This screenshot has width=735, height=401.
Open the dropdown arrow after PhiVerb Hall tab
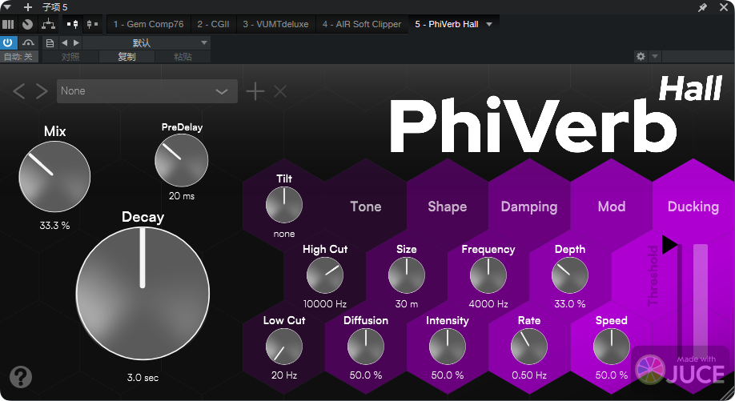[489, 24]
